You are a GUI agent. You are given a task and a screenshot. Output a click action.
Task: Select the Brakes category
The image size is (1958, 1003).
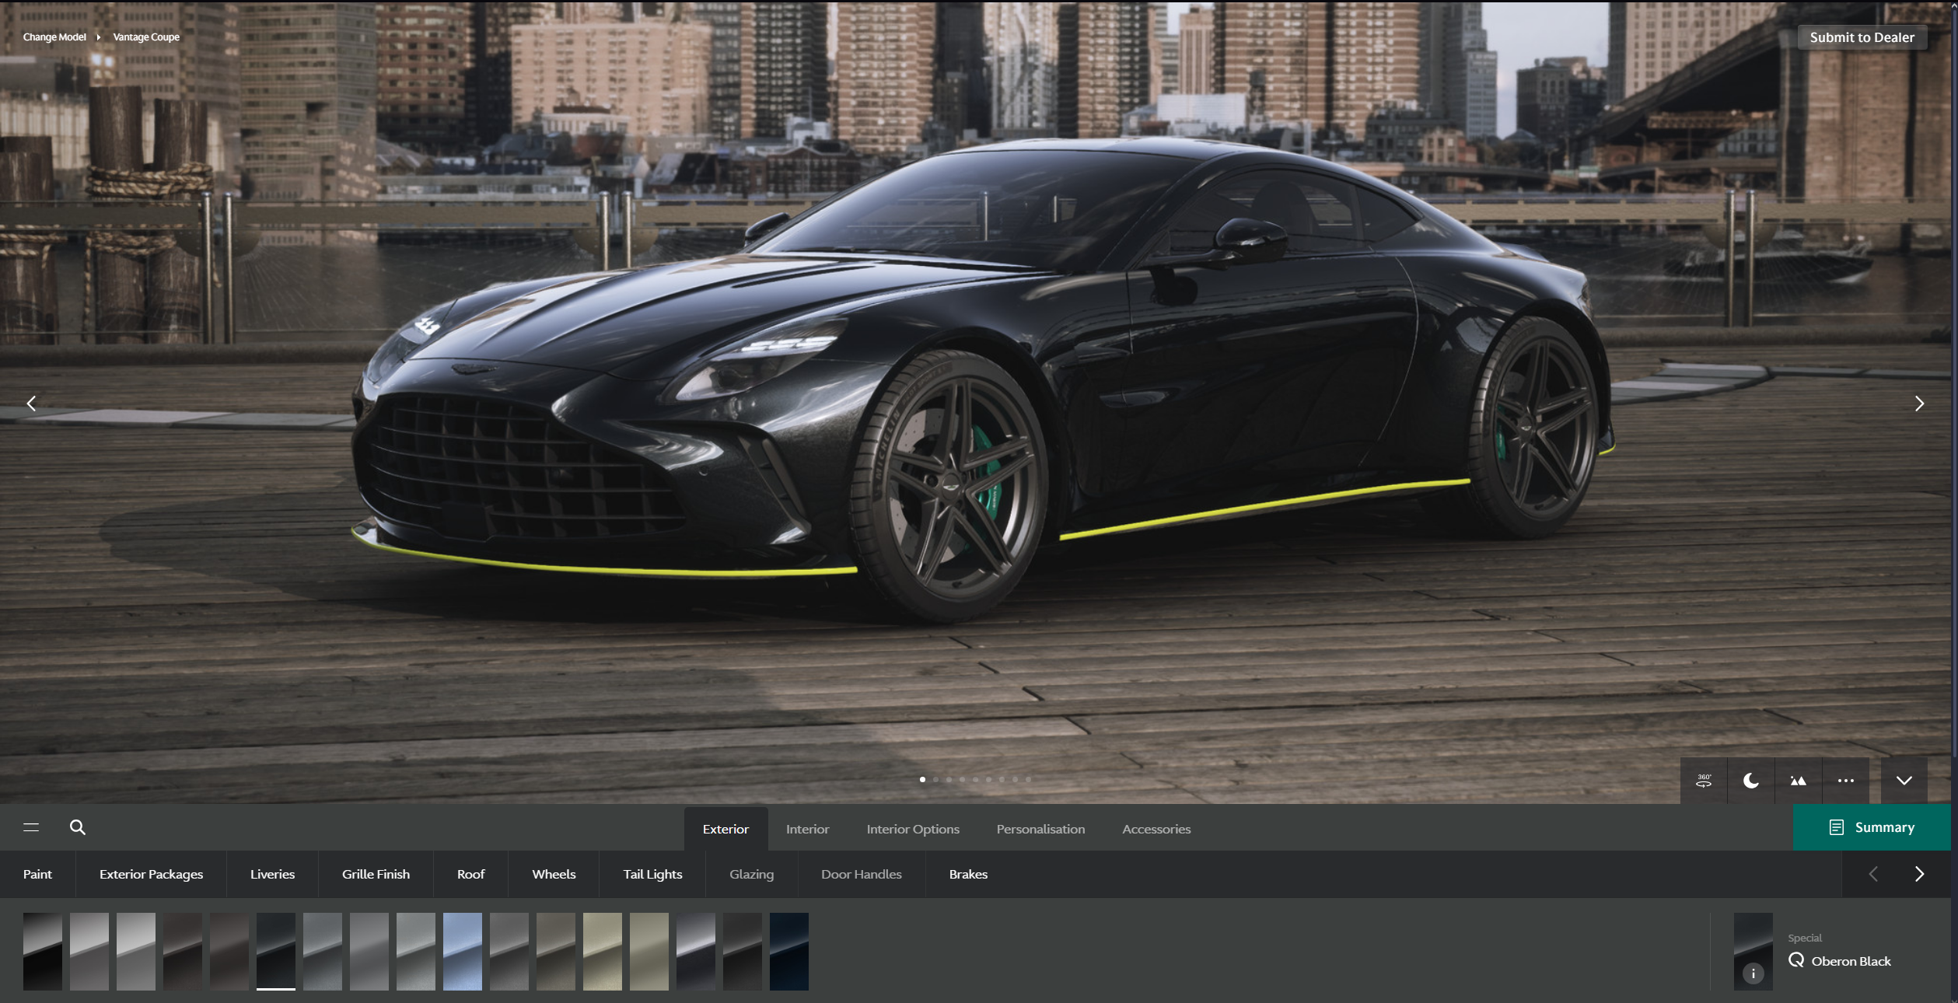coord(968,874)
